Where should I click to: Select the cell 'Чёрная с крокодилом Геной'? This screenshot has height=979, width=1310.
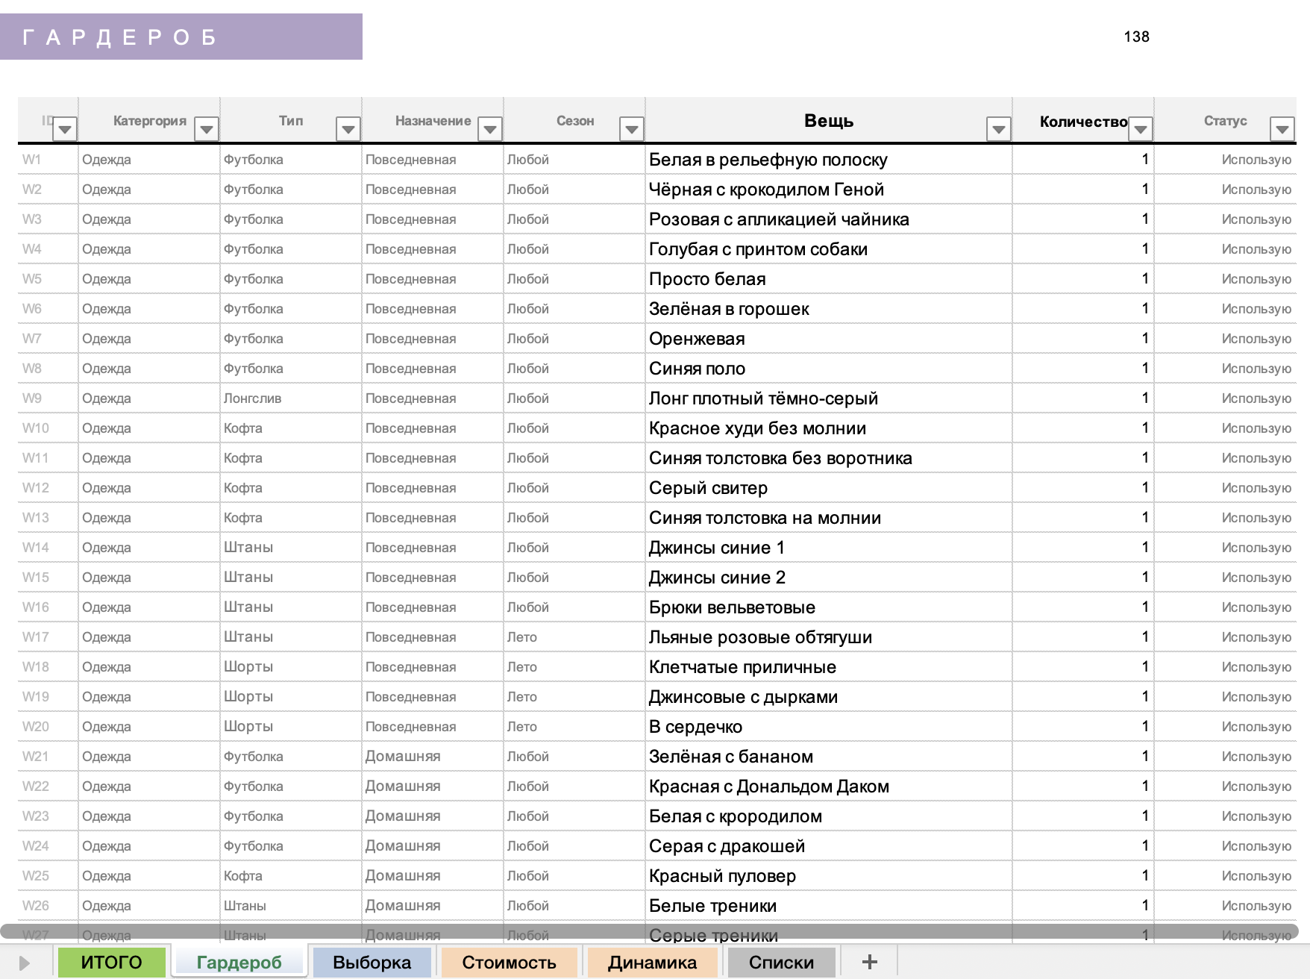[766, 190]
